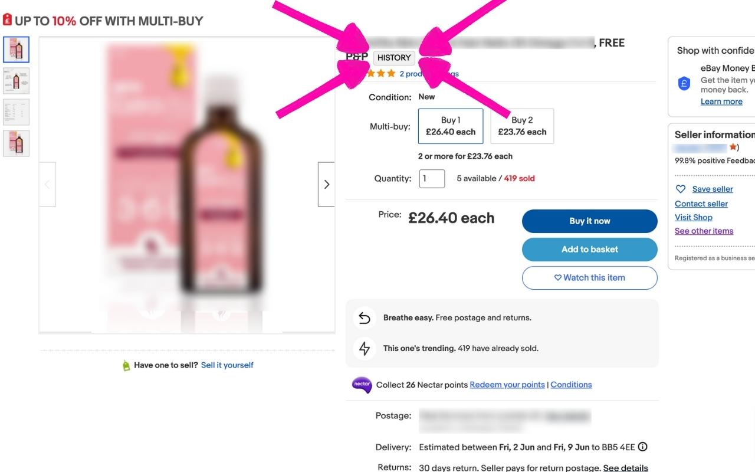Show next product image with right chevron

point(326,183)
